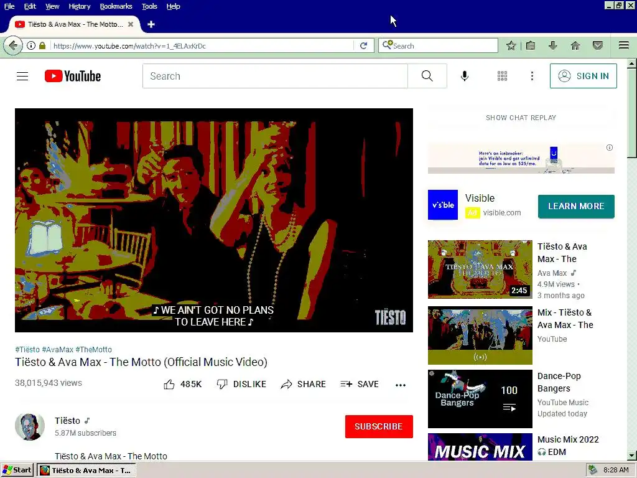This screenshot has height=478, width=637.
Task: Open Tiësto channel avatar
Action: coord(30,426)
